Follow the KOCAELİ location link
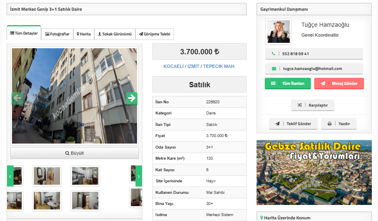The height and width of the screenshot is (221, 378). [x=173, y=66]
